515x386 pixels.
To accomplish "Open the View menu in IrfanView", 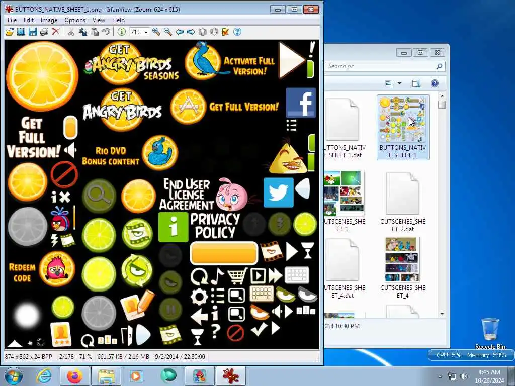I will [x=99, y=20].
